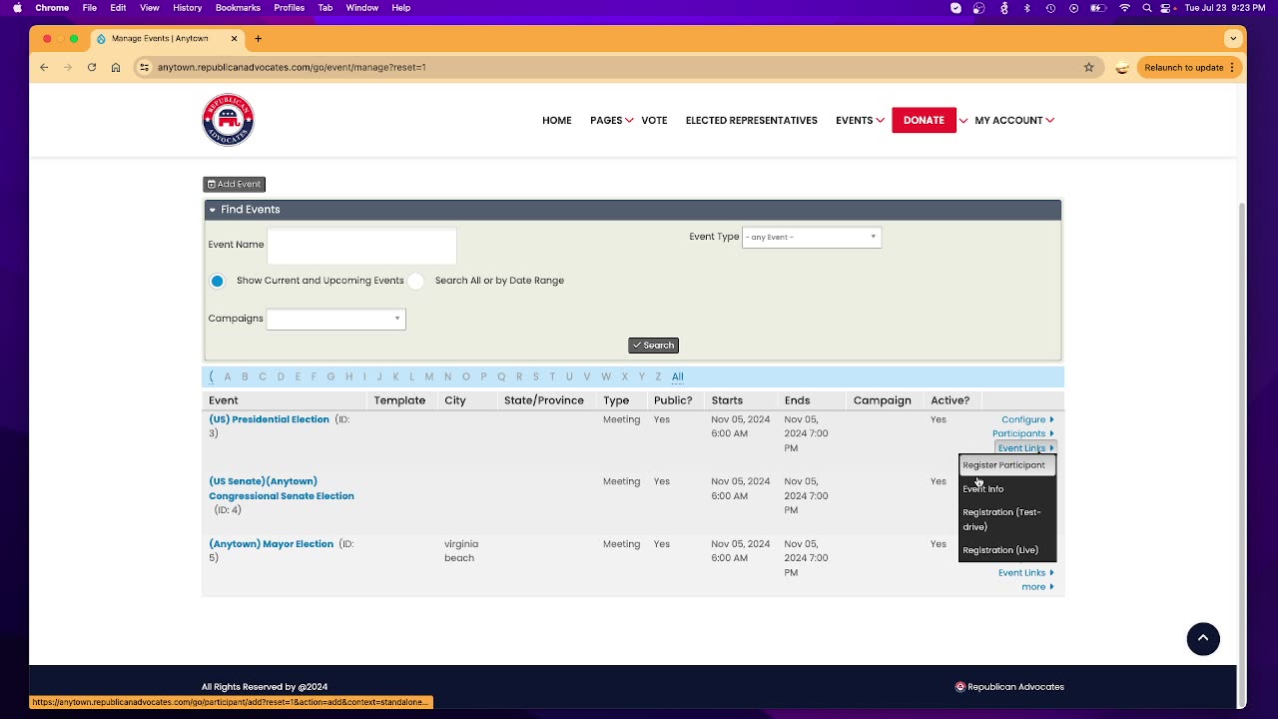Expand the MY ACCOUNT nav dropdown

pyautogui.click(x=1049, y=120)
